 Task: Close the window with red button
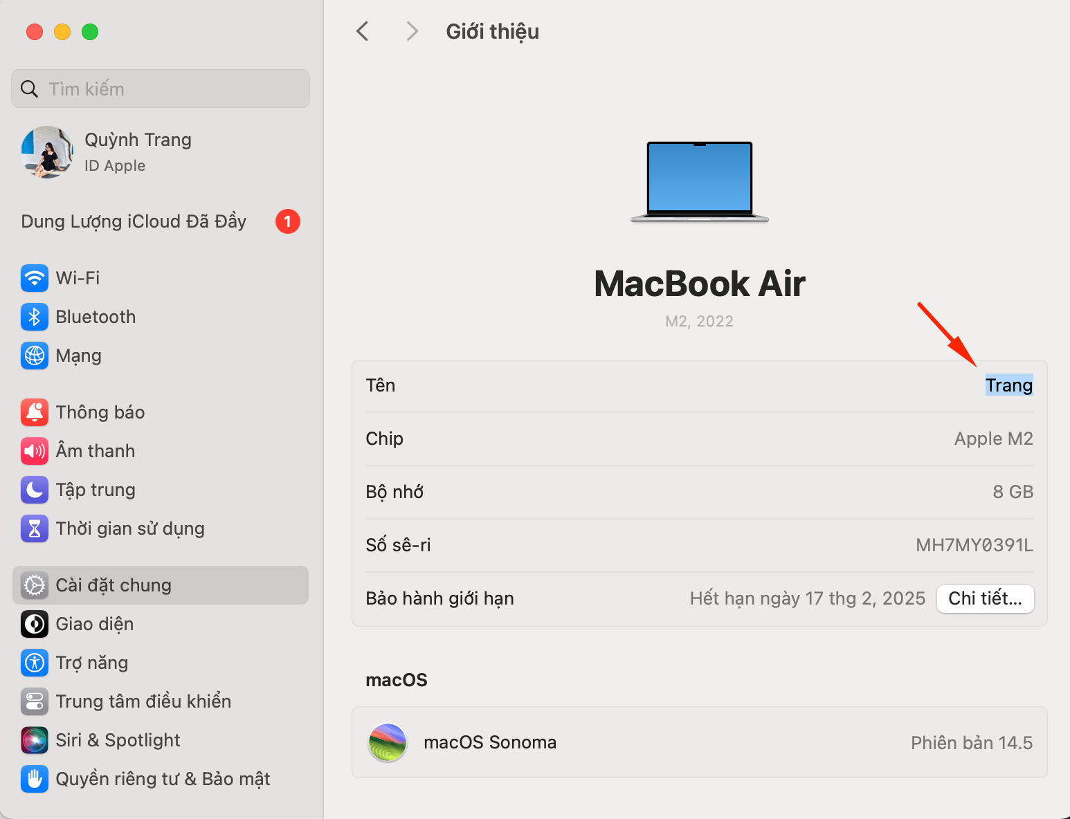coord(35,32)
